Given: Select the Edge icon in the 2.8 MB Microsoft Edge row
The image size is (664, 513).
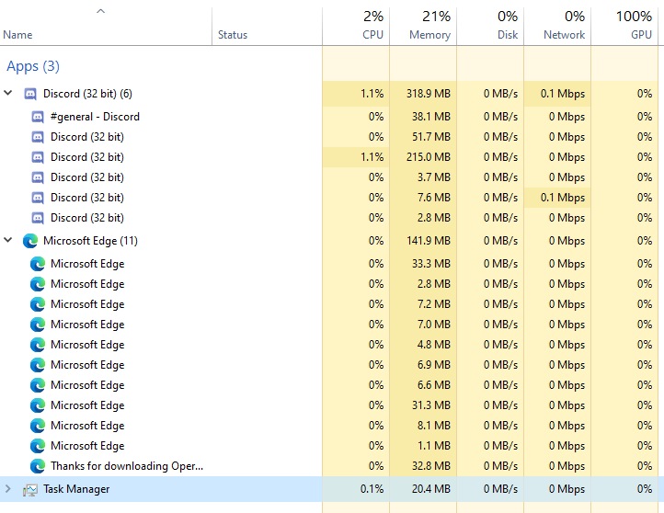Looking at the screenshot, I should pyautogui.click(x=38, y=284).
